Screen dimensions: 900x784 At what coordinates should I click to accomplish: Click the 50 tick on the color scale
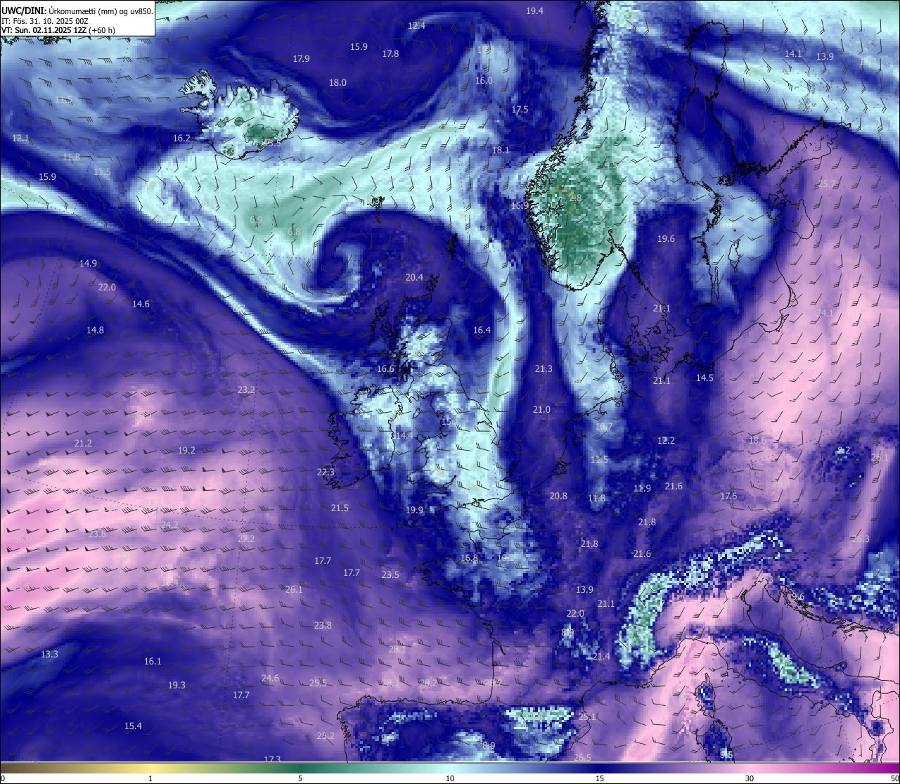click(x=894, y=778)
